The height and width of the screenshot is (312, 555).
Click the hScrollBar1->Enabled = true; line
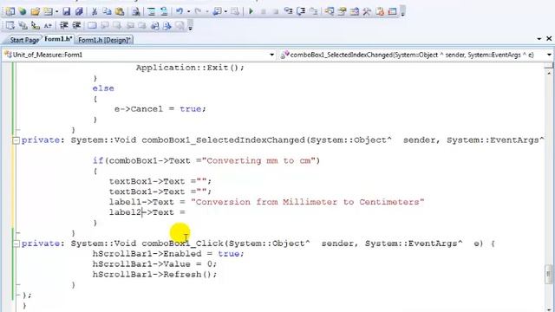tap(168, 254)
